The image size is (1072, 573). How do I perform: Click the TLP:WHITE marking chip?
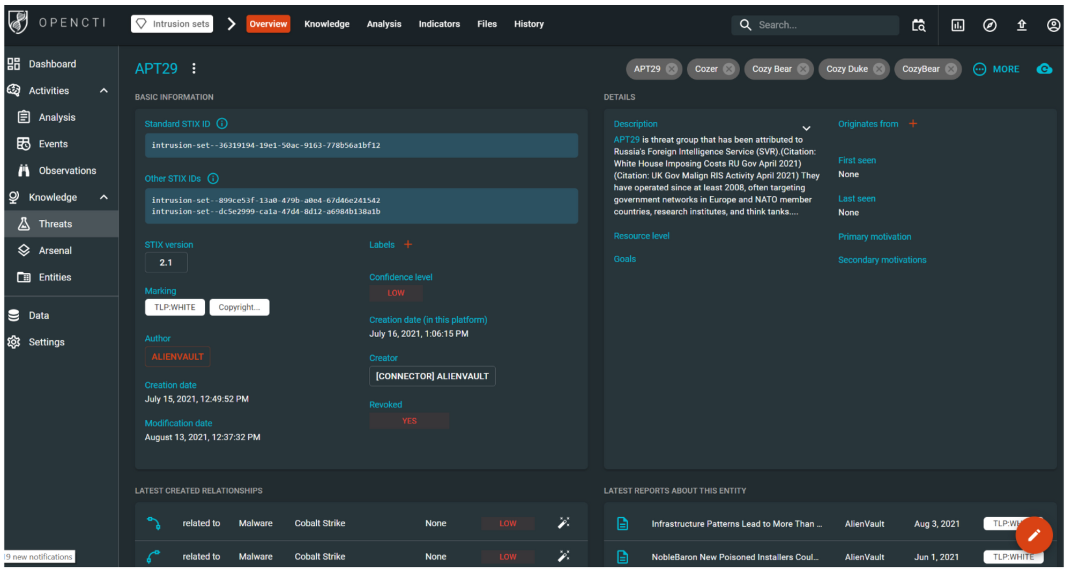tap(175, 307)
